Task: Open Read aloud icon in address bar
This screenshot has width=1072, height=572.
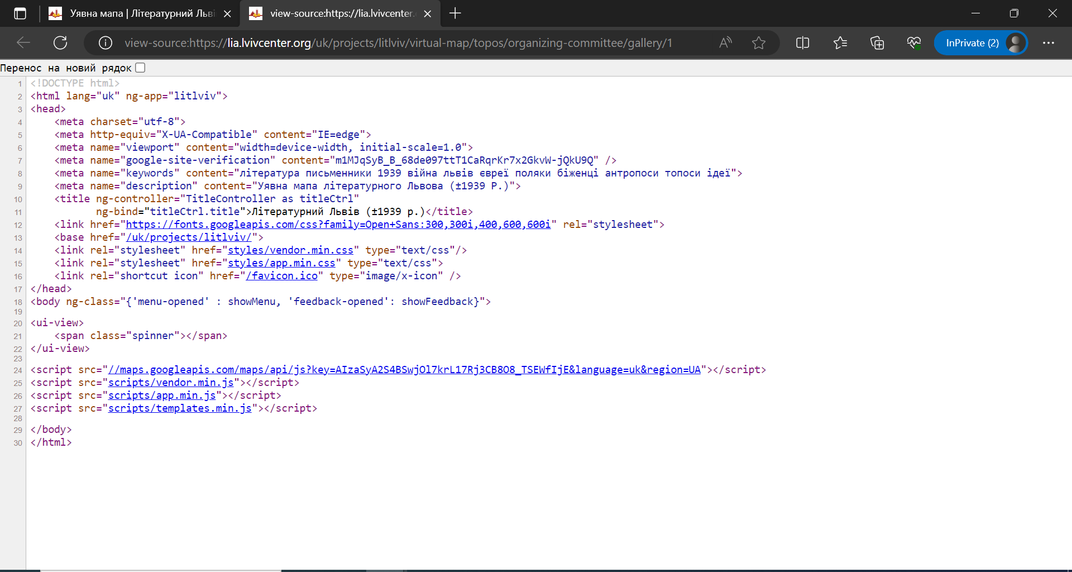Action: 725,43
